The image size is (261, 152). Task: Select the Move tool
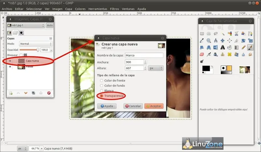coord(223,41)
